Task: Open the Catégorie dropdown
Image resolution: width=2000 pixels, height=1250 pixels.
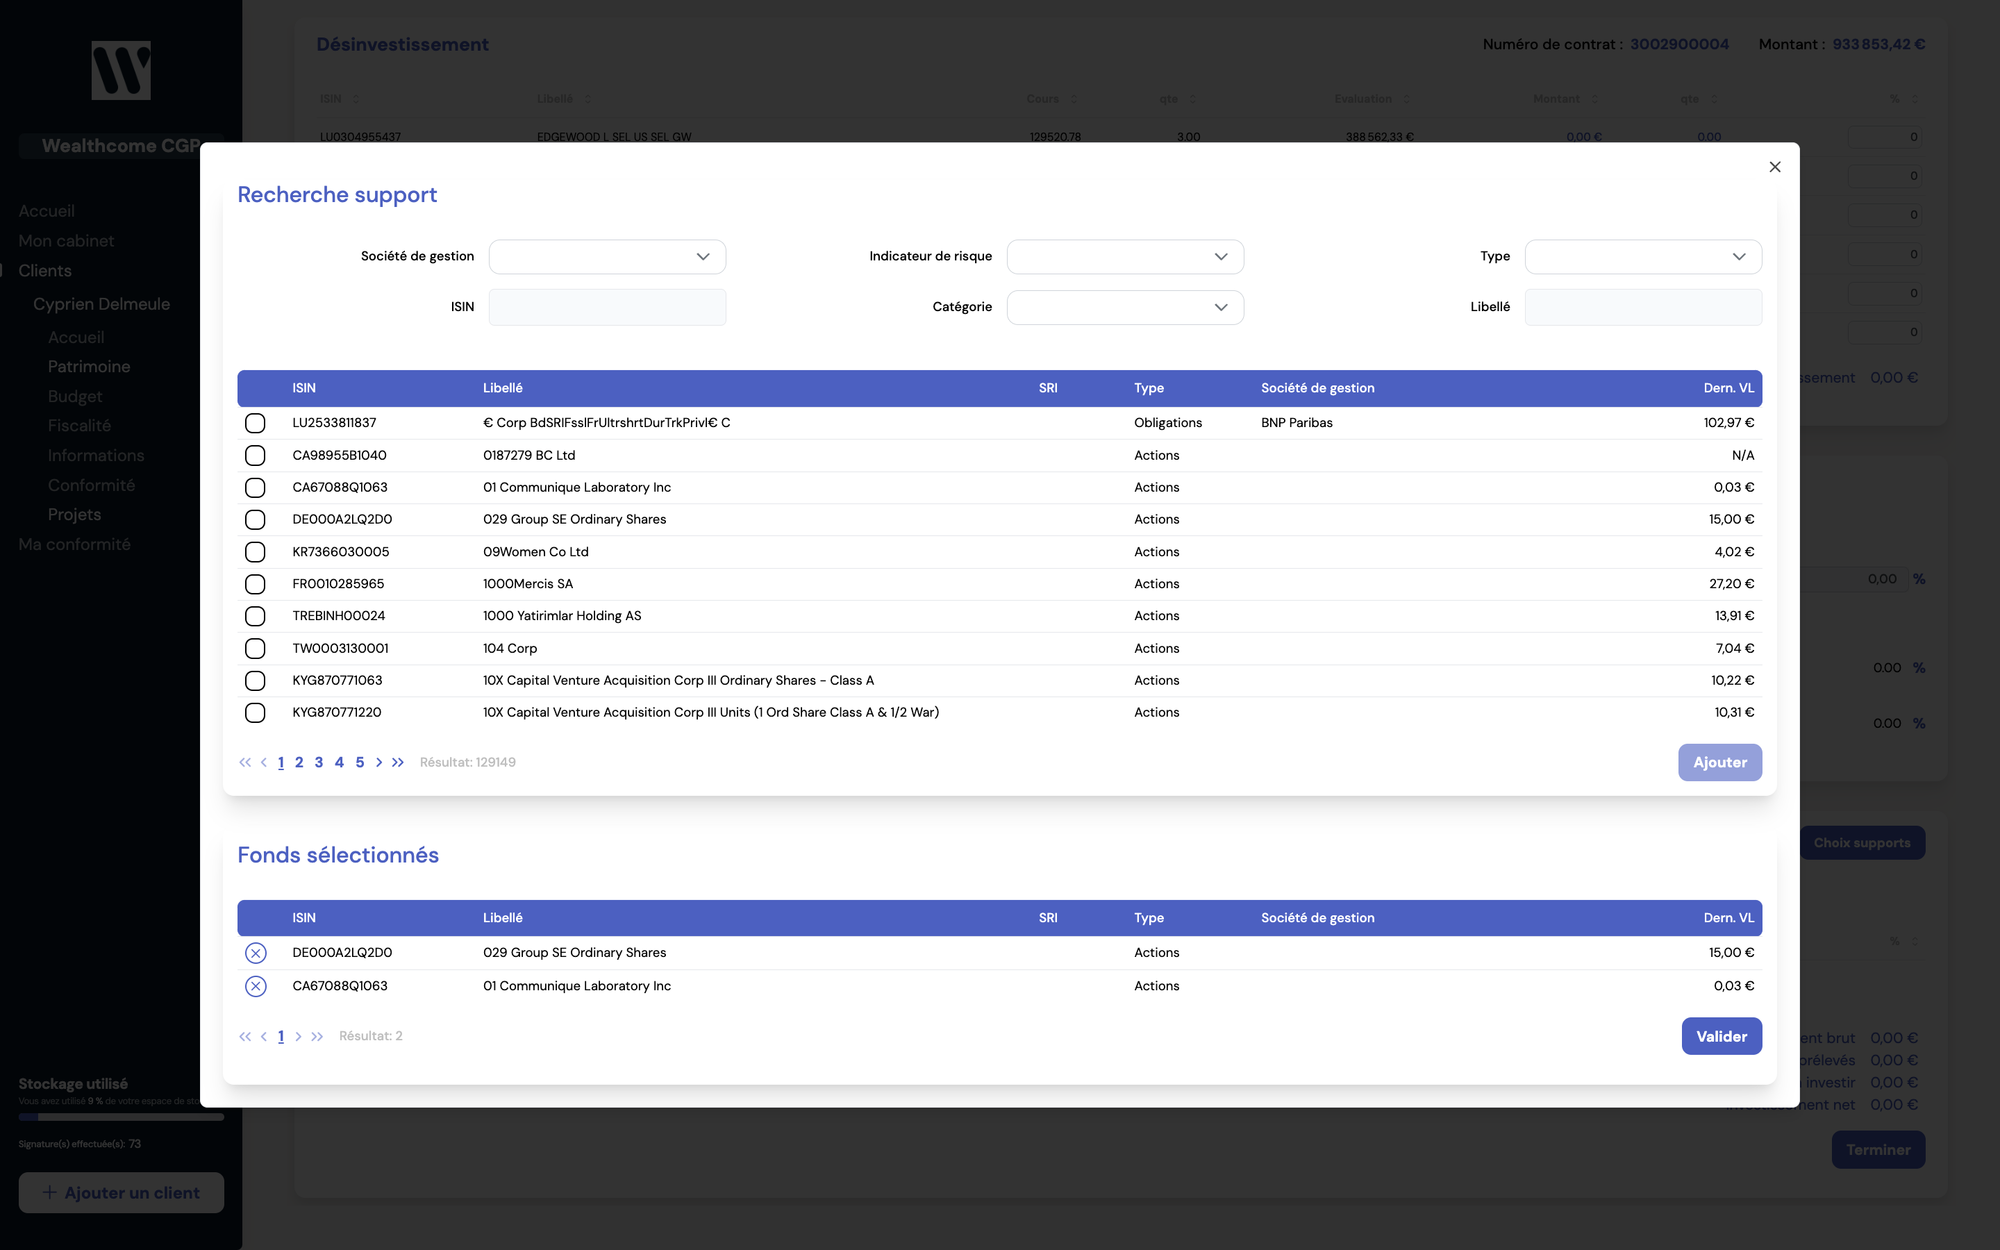Action: point(1125,308)
